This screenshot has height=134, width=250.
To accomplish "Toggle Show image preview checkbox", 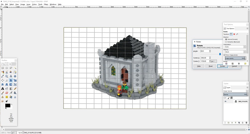I will click(224, 55).
